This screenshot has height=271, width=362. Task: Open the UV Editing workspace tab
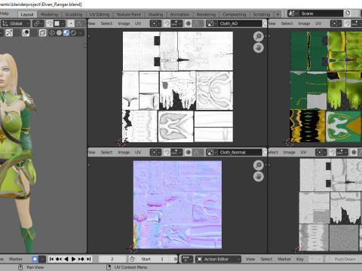pos(100,14)
